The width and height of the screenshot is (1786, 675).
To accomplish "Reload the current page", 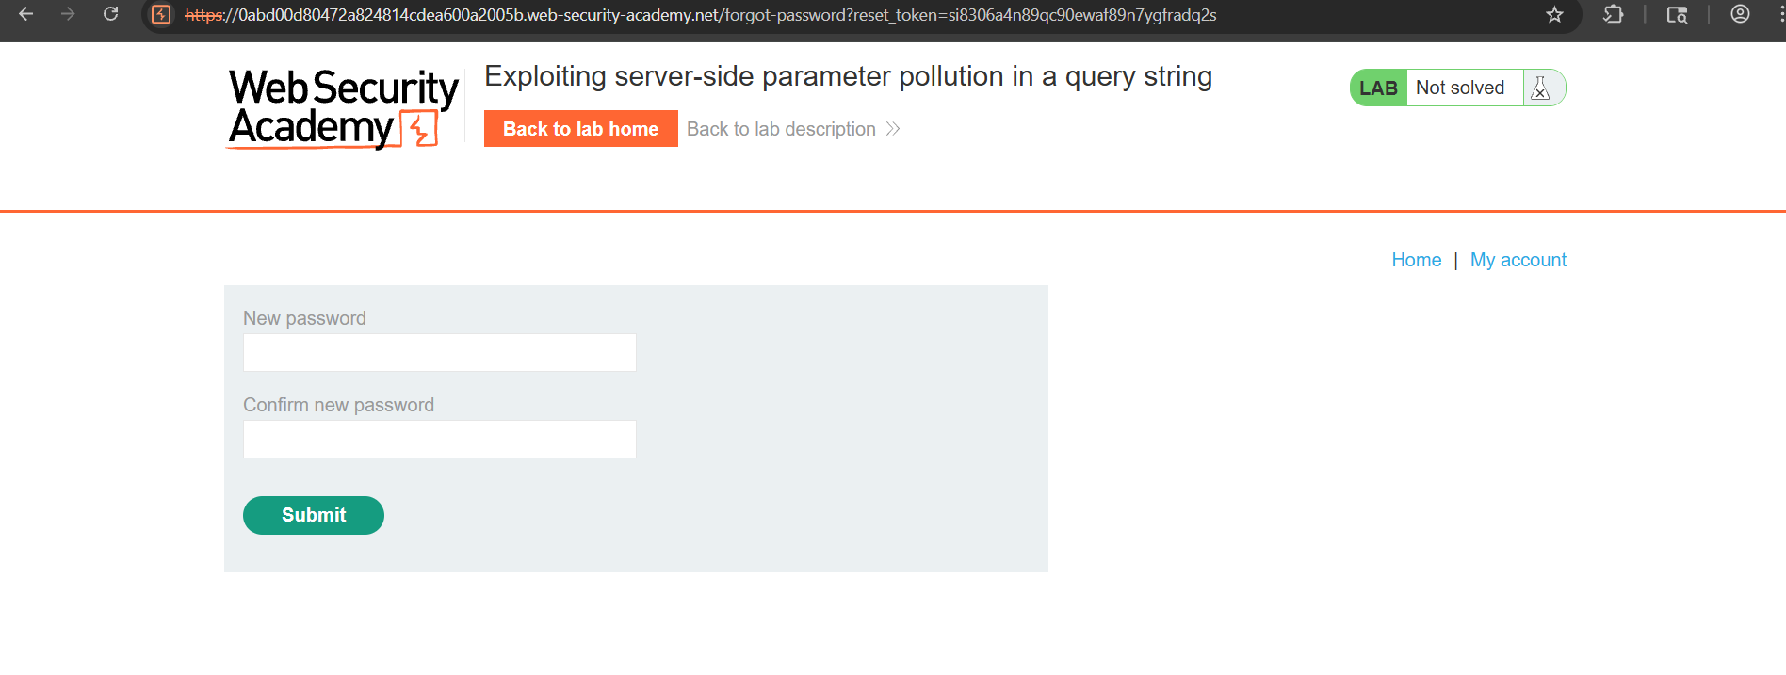I will (x=110, y=14).
